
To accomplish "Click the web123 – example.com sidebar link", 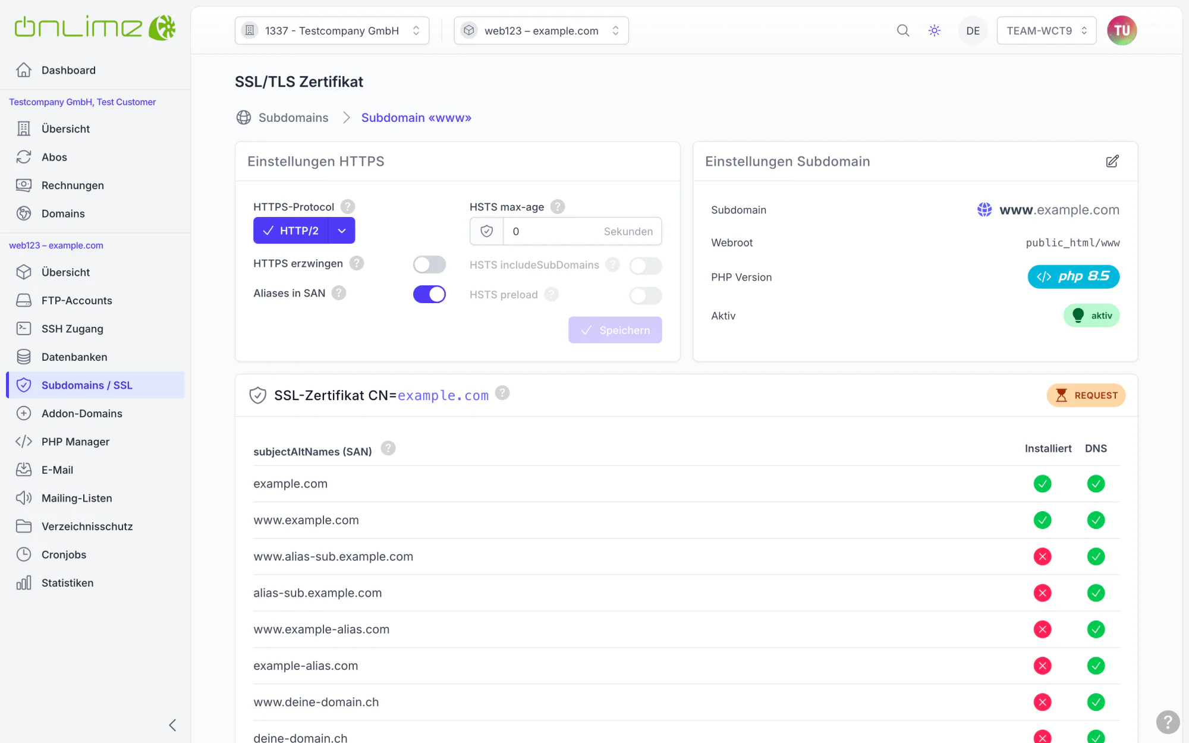I will tap(56, 245).
